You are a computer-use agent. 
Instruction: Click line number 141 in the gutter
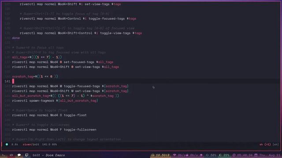[x=7, y=81]
